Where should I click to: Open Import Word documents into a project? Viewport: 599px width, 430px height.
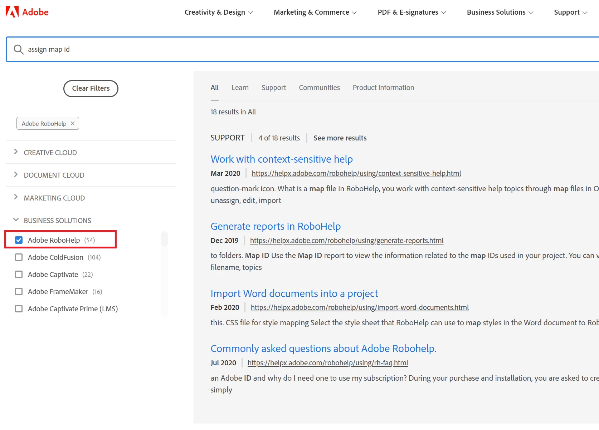(294, 293)
